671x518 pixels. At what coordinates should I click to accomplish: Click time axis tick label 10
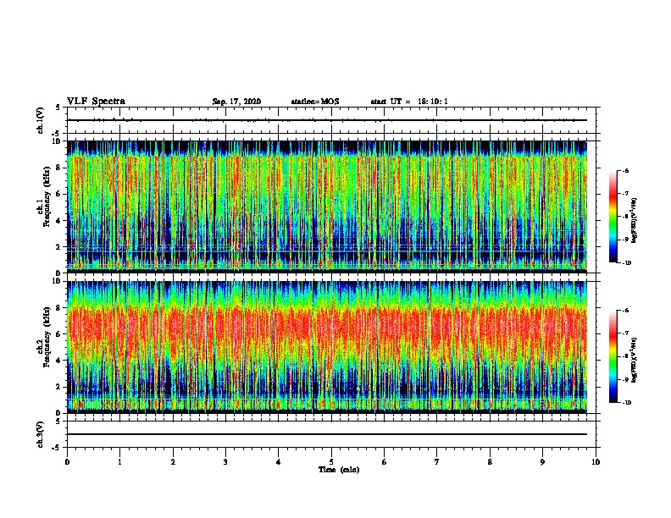click(596, 462)
